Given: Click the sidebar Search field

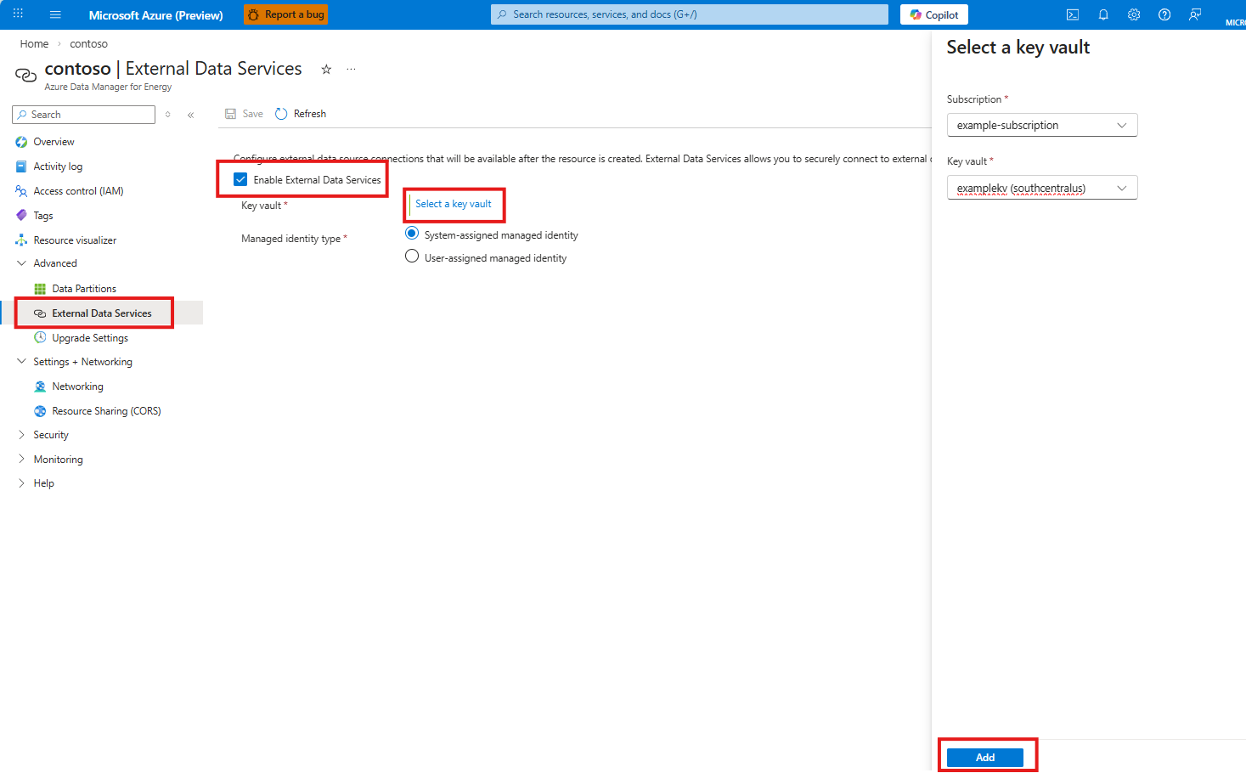Looking at the screenshot, I should (84, 115).
